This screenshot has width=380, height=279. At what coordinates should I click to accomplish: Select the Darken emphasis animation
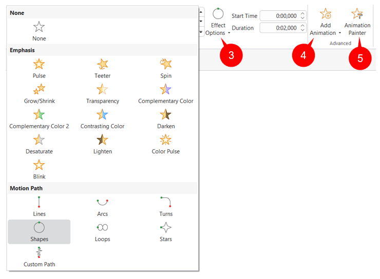click(x=165, y=118)
